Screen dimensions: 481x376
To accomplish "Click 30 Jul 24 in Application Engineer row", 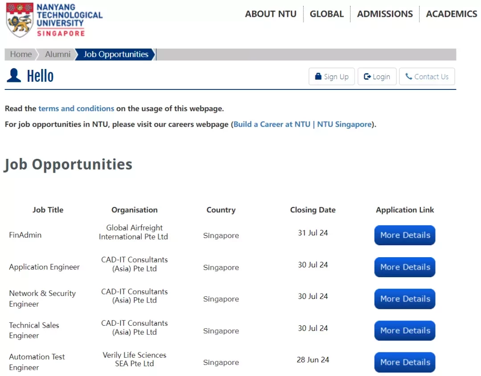I will click(x=313, y=265).
